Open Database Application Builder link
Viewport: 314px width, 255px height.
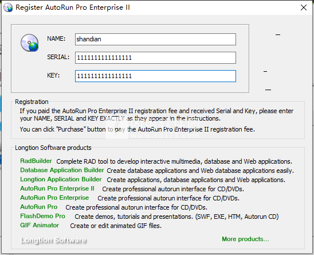point(62,170)
